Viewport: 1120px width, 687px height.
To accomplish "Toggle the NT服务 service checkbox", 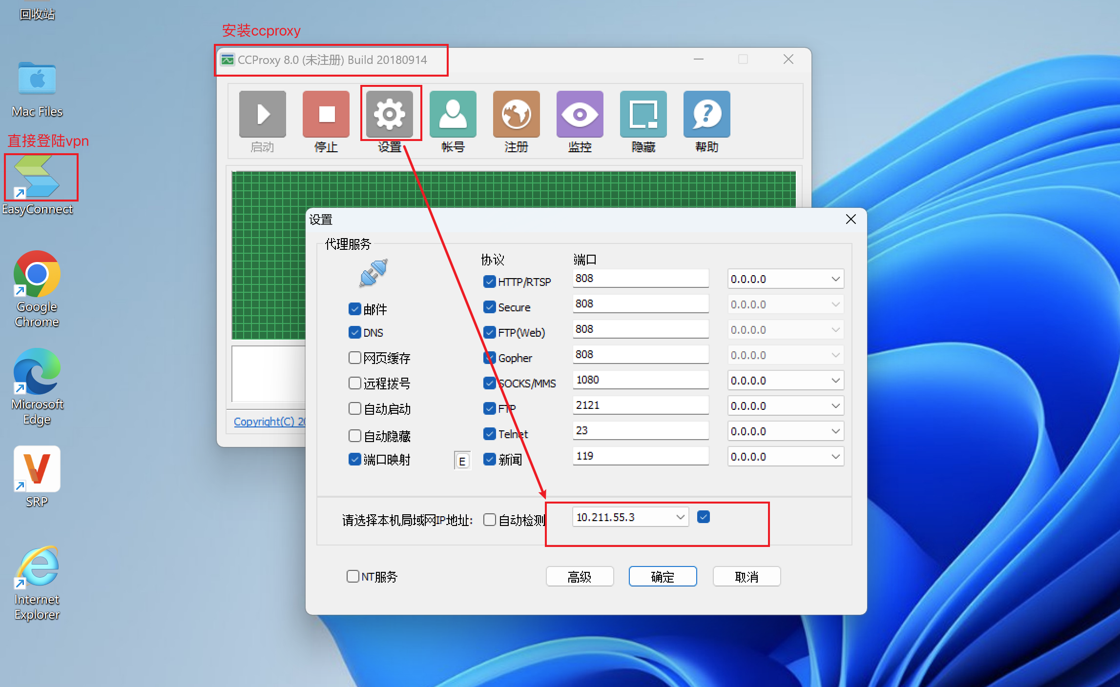I will point(353,576).
